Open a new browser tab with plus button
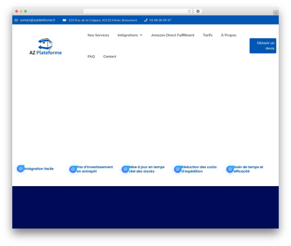Screen dimensions: 291x246 [276, 13]
